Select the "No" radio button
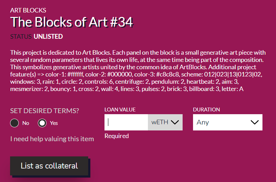Viewport: 276px width, 182px height. tap(14, 123)
